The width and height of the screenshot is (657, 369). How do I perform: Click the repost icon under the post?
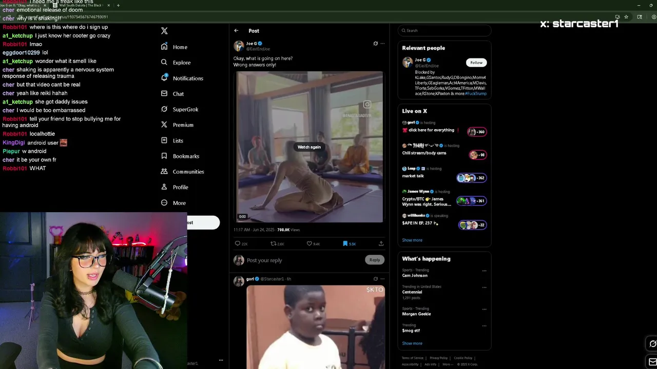click(273, 243)
